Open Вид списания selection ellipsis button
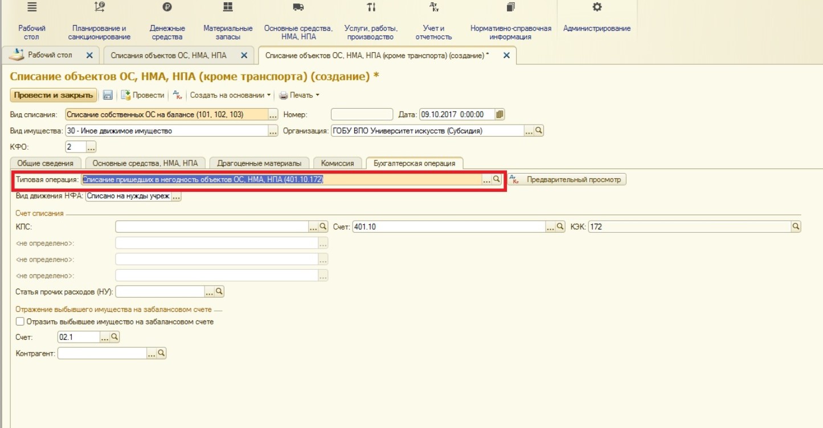The height and width of the screenshot is (428, 823). 273,114
